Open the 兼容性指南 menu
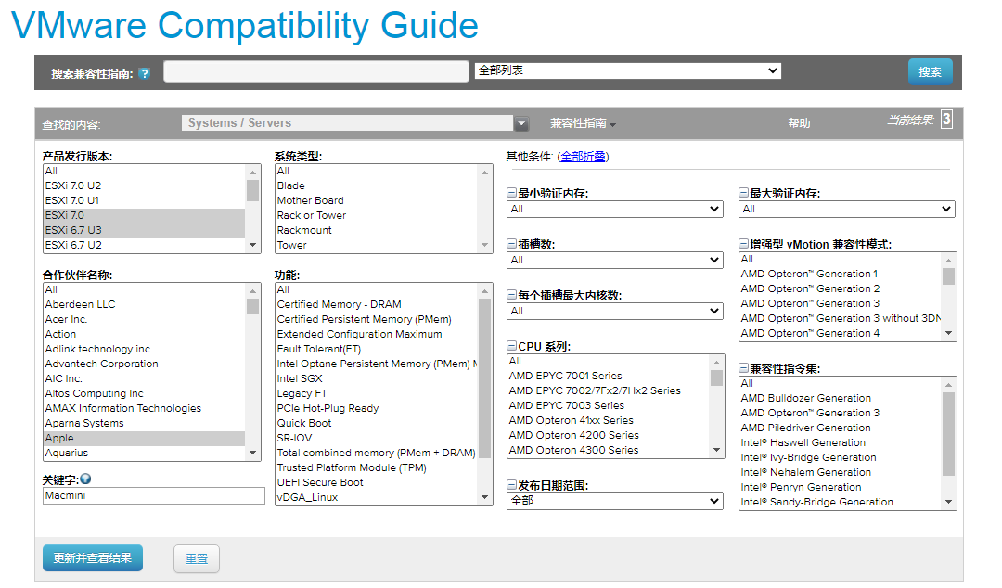 pyautogui.click(x=583, y=123)
